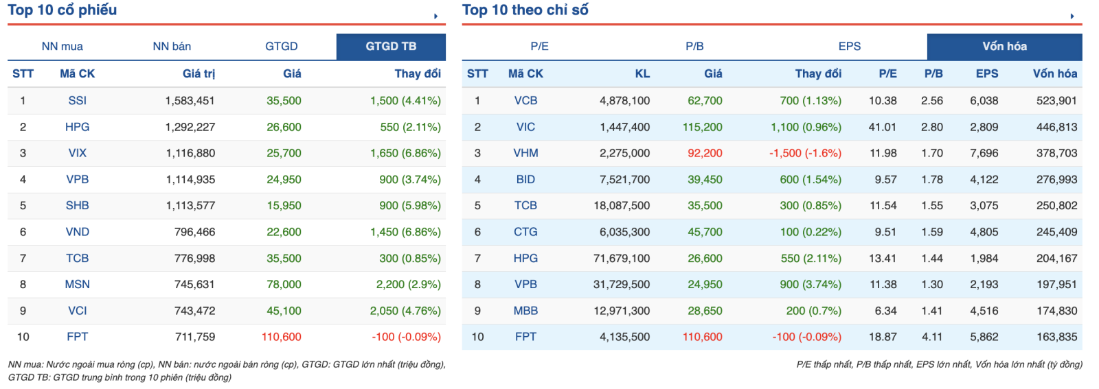Click the P/B column header in table
The width and height of the screenshot is (1099, 389).
tap(933, 73)
